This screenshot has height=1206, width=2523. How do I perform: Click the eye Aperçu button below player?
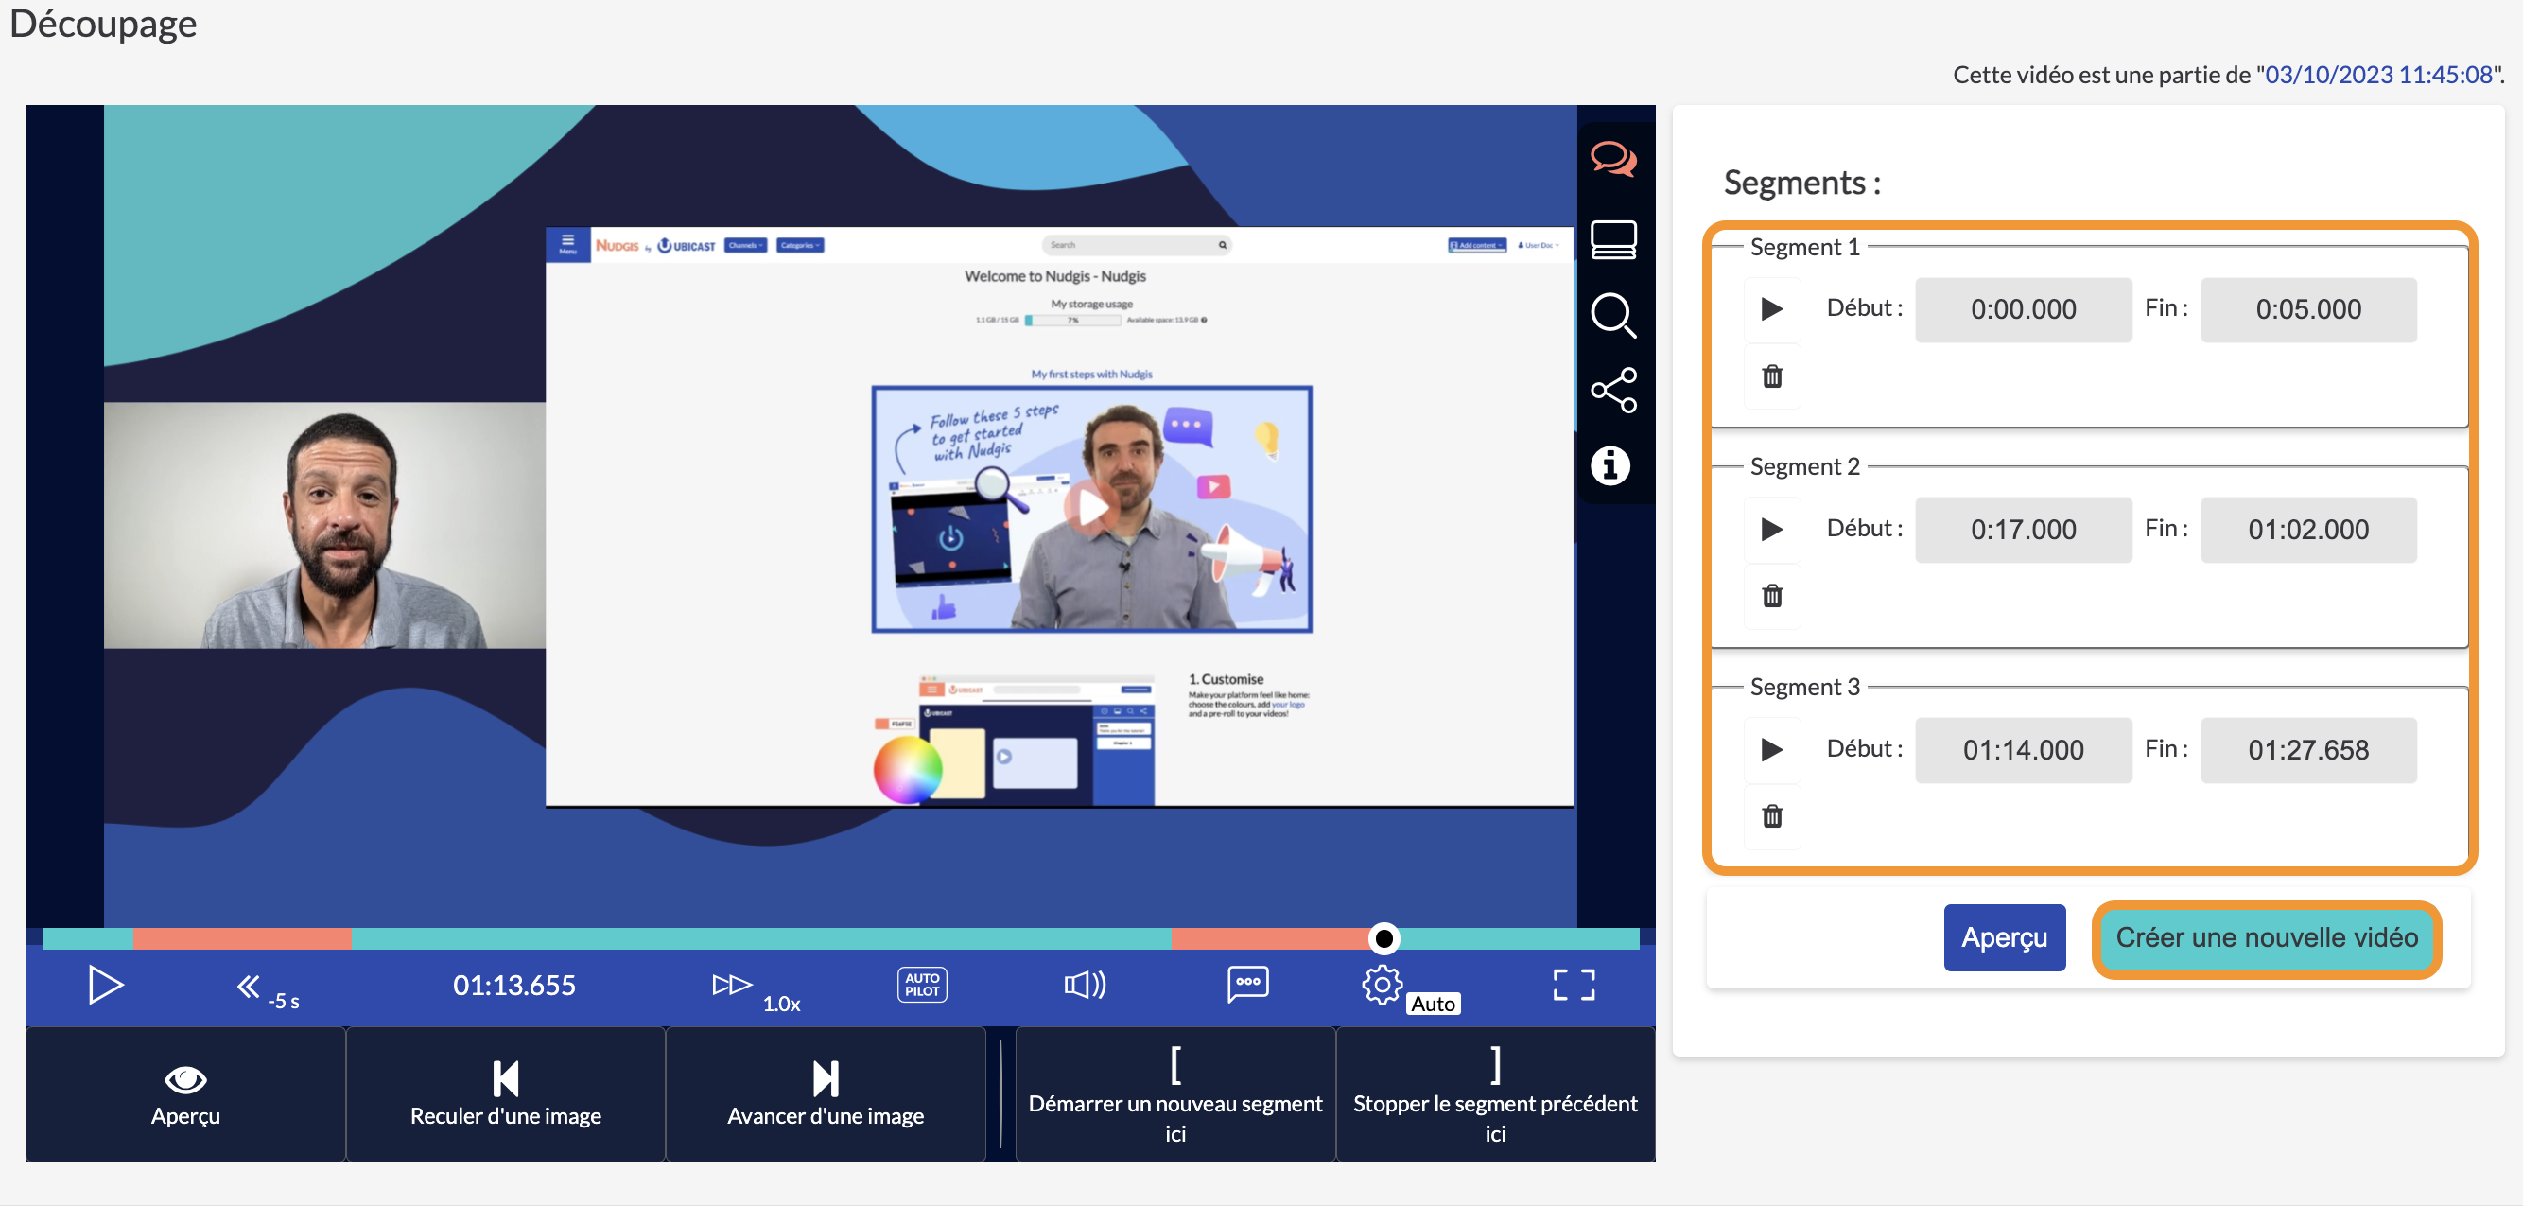(x=185, y=1094)
